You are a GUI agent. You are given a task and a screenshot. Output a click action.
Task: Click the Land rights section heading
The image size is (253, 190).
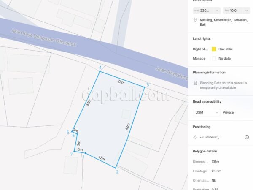click(202, 38)
